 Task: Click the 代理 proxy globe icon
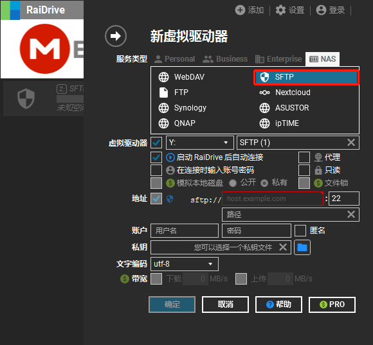318,157
